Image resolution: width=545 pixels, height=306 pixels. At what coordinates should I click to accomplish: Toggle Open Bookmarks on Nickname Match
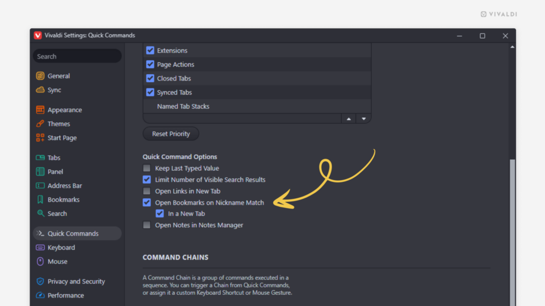pos(146,203)
